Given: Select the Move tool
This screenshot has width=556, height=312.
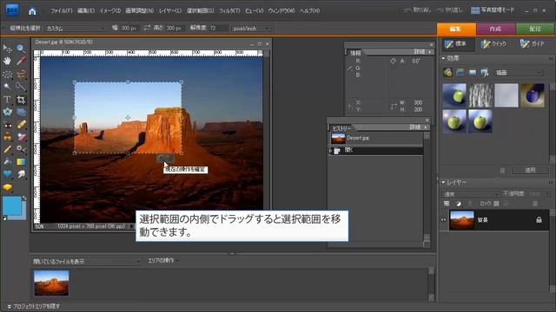Looking at the screenshot, I should pyautogui.click(x=7, y=49).
